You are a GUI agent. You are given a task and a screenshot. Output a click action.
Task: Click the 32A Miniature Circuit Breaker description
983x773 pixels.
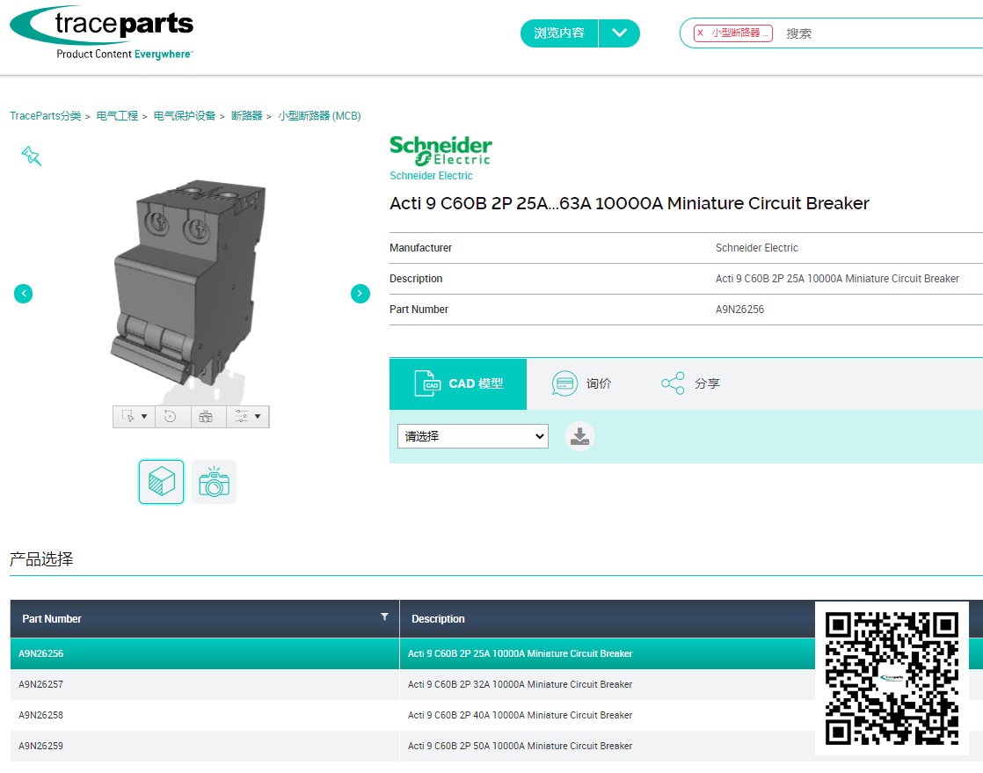coord(520,684)
